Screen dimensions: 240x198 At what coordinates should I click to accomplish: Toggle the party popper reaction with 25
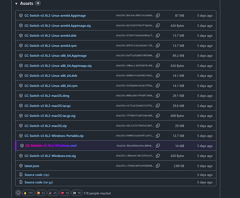[53, 193]
